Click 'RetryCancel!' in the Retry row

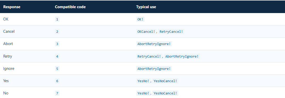pos(149,56)
